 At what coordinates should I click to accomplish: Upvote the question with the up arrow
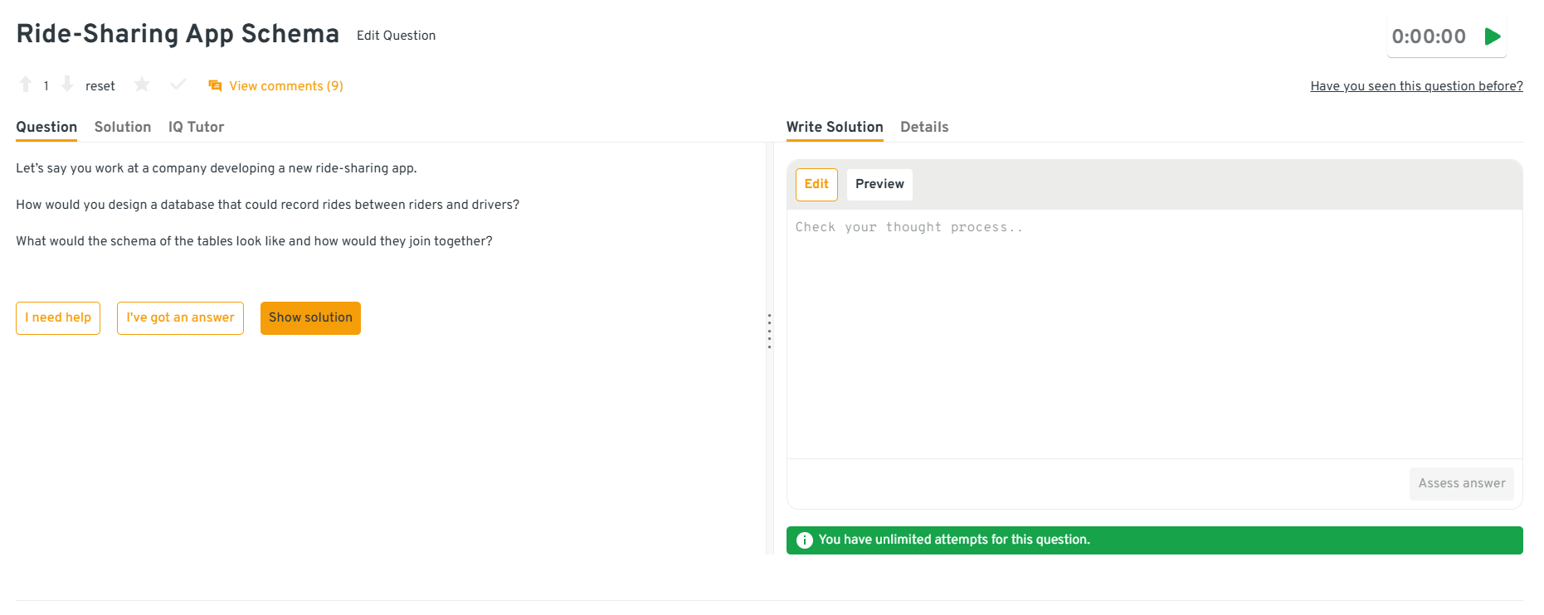[x=26, y=85]
